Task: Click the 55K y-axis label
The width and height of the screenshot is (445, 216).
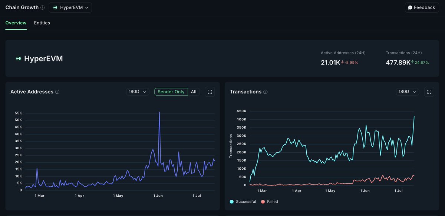Action: (x=18, y=113)
